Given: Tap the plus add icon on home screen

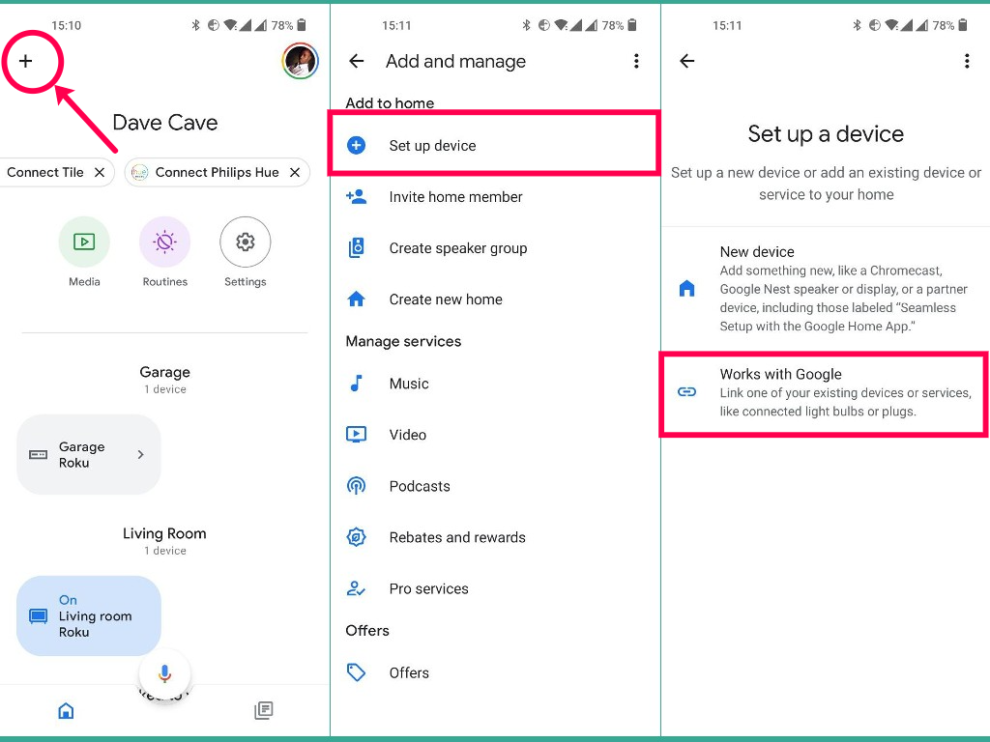Looking at the screenshot, I should tap(25, 61).
